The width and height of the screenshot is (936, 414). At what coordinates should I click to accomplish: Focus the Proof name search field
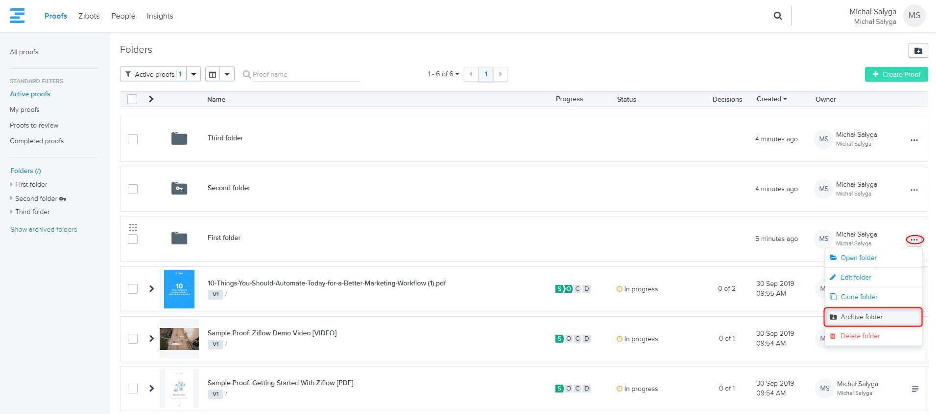[304, 74]
